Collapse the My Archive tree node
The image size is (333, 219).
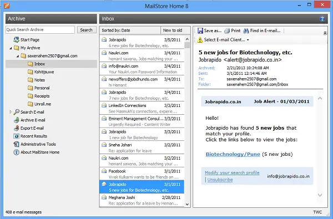pyautogui.click(x=11, y=48)
